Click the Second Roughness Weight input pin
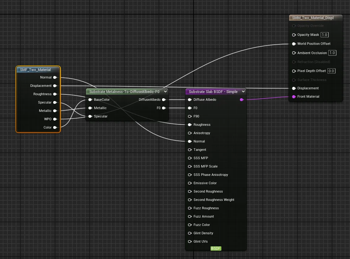 (x=190, y=200)
